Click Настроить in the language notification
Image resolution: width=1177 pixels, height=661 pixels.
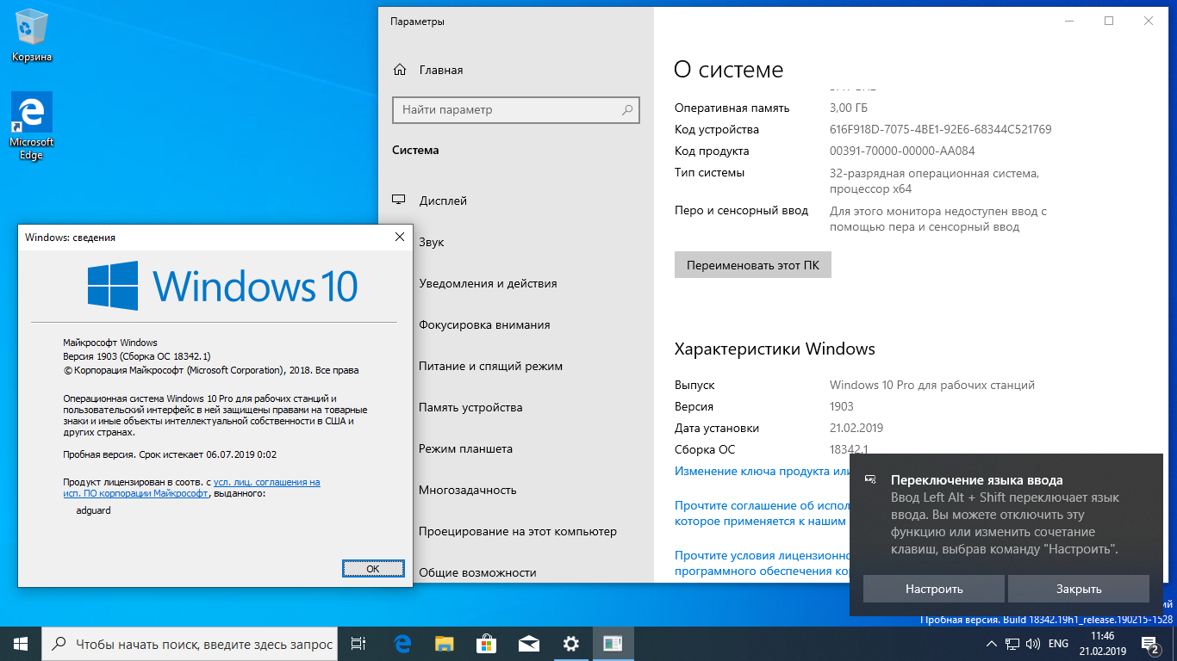(934, 589)
